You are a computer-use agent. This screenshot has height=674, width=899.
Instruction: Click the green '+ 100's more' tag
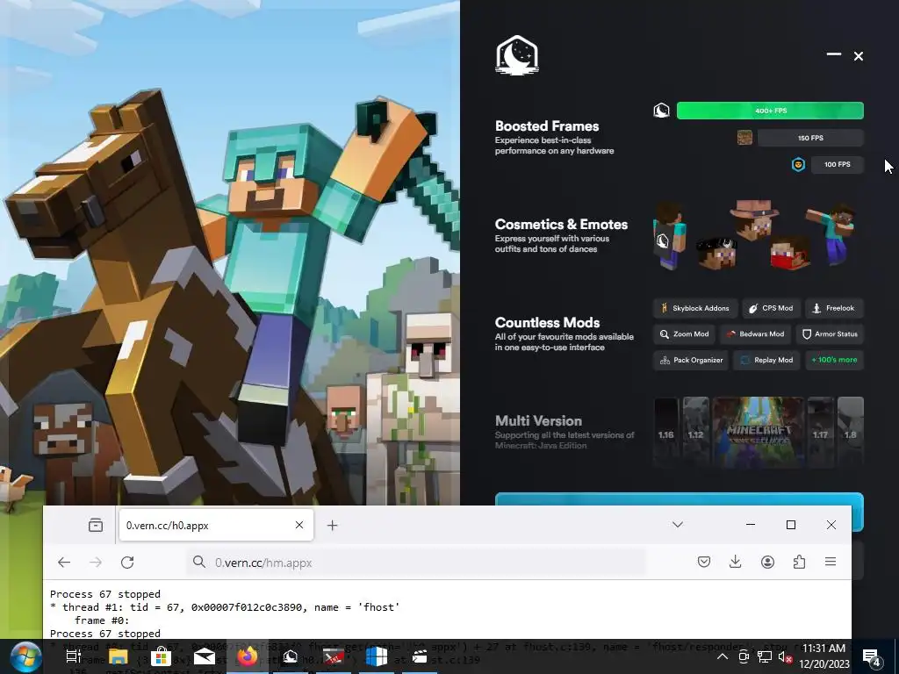834,360
